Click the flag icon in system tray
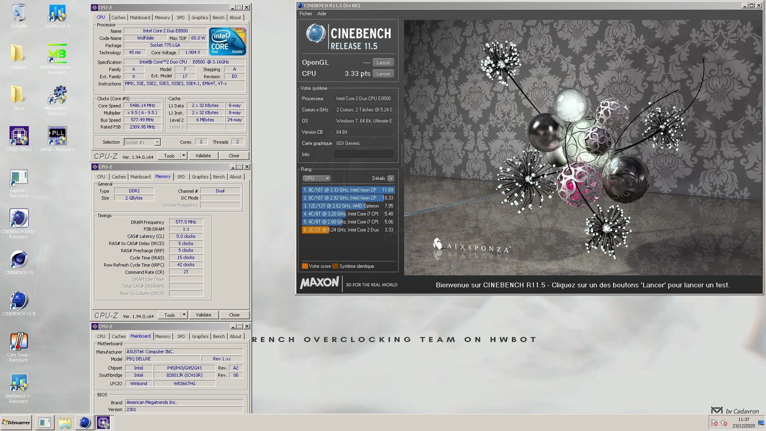The width and height of the screenshot is (766, 431). 715,423
